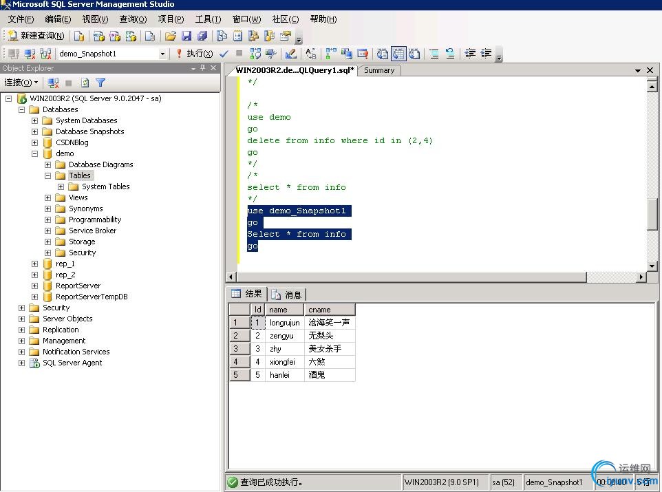Open the Properties Window toolbar icon

(x=286, y=36)
